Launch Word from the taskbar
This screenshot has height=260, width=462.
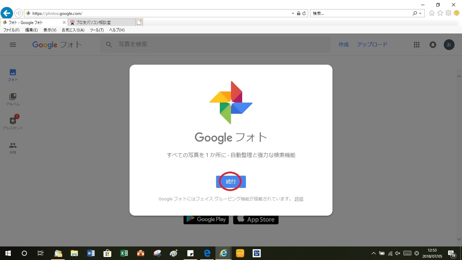[x=91, y=253]
